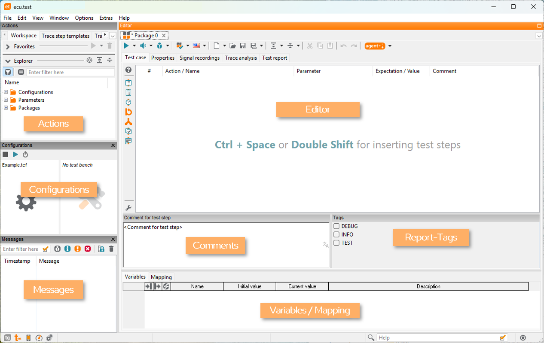Viewport: 544px width, 343px height.
Task: Click the comment speech bubble icon in sidebar
Action: click(128, 141)
